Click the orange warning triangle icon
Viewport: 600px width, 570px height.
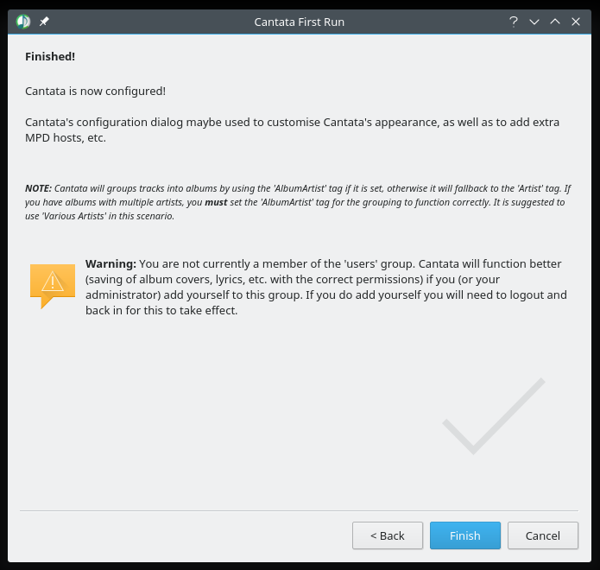pyautogui.click(x=53, y=283)
